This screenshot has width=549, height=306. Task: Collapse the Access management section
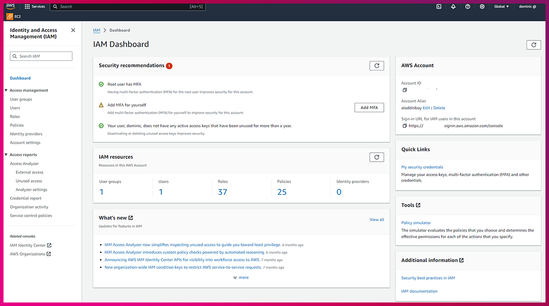click(5, 90)
